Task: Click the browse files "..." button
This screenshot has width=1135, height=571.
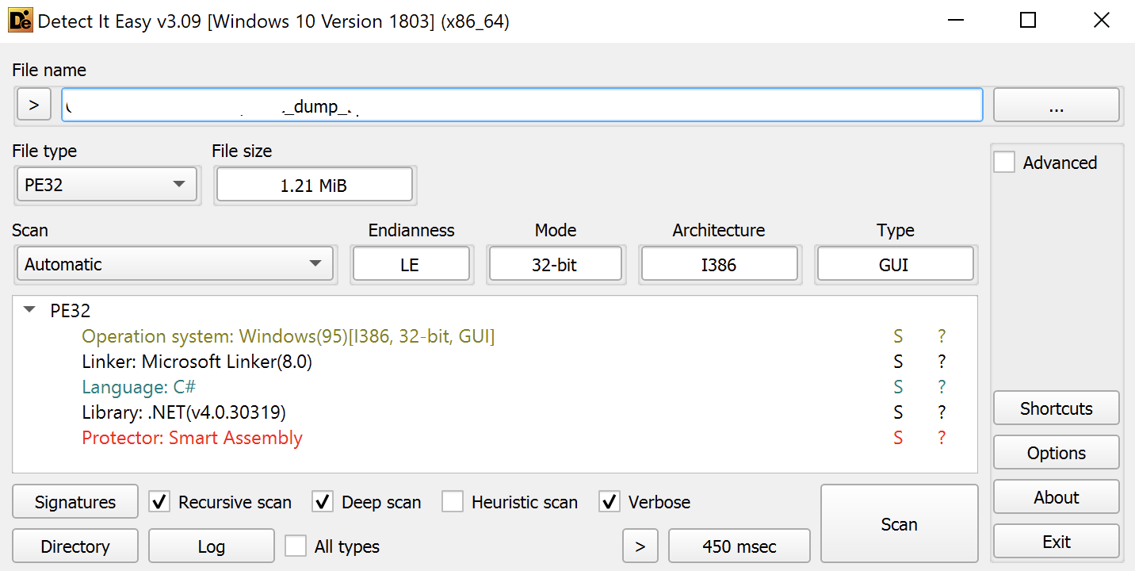Action: click(x=1056, y=104)
